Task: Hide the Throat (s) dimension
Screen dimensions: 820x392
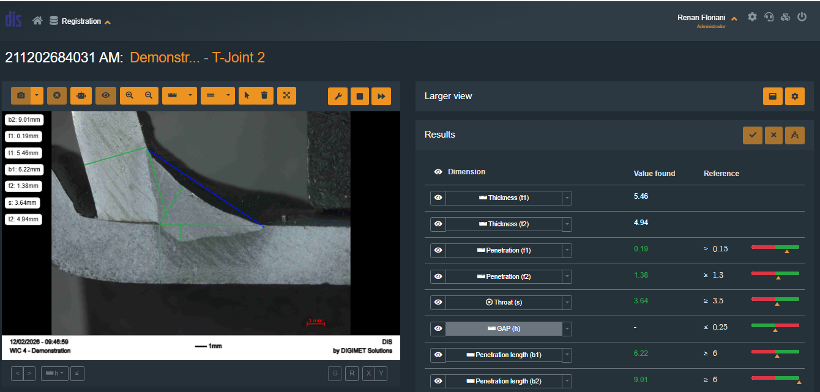Action: pyautogui.click(x=438, y=302)
